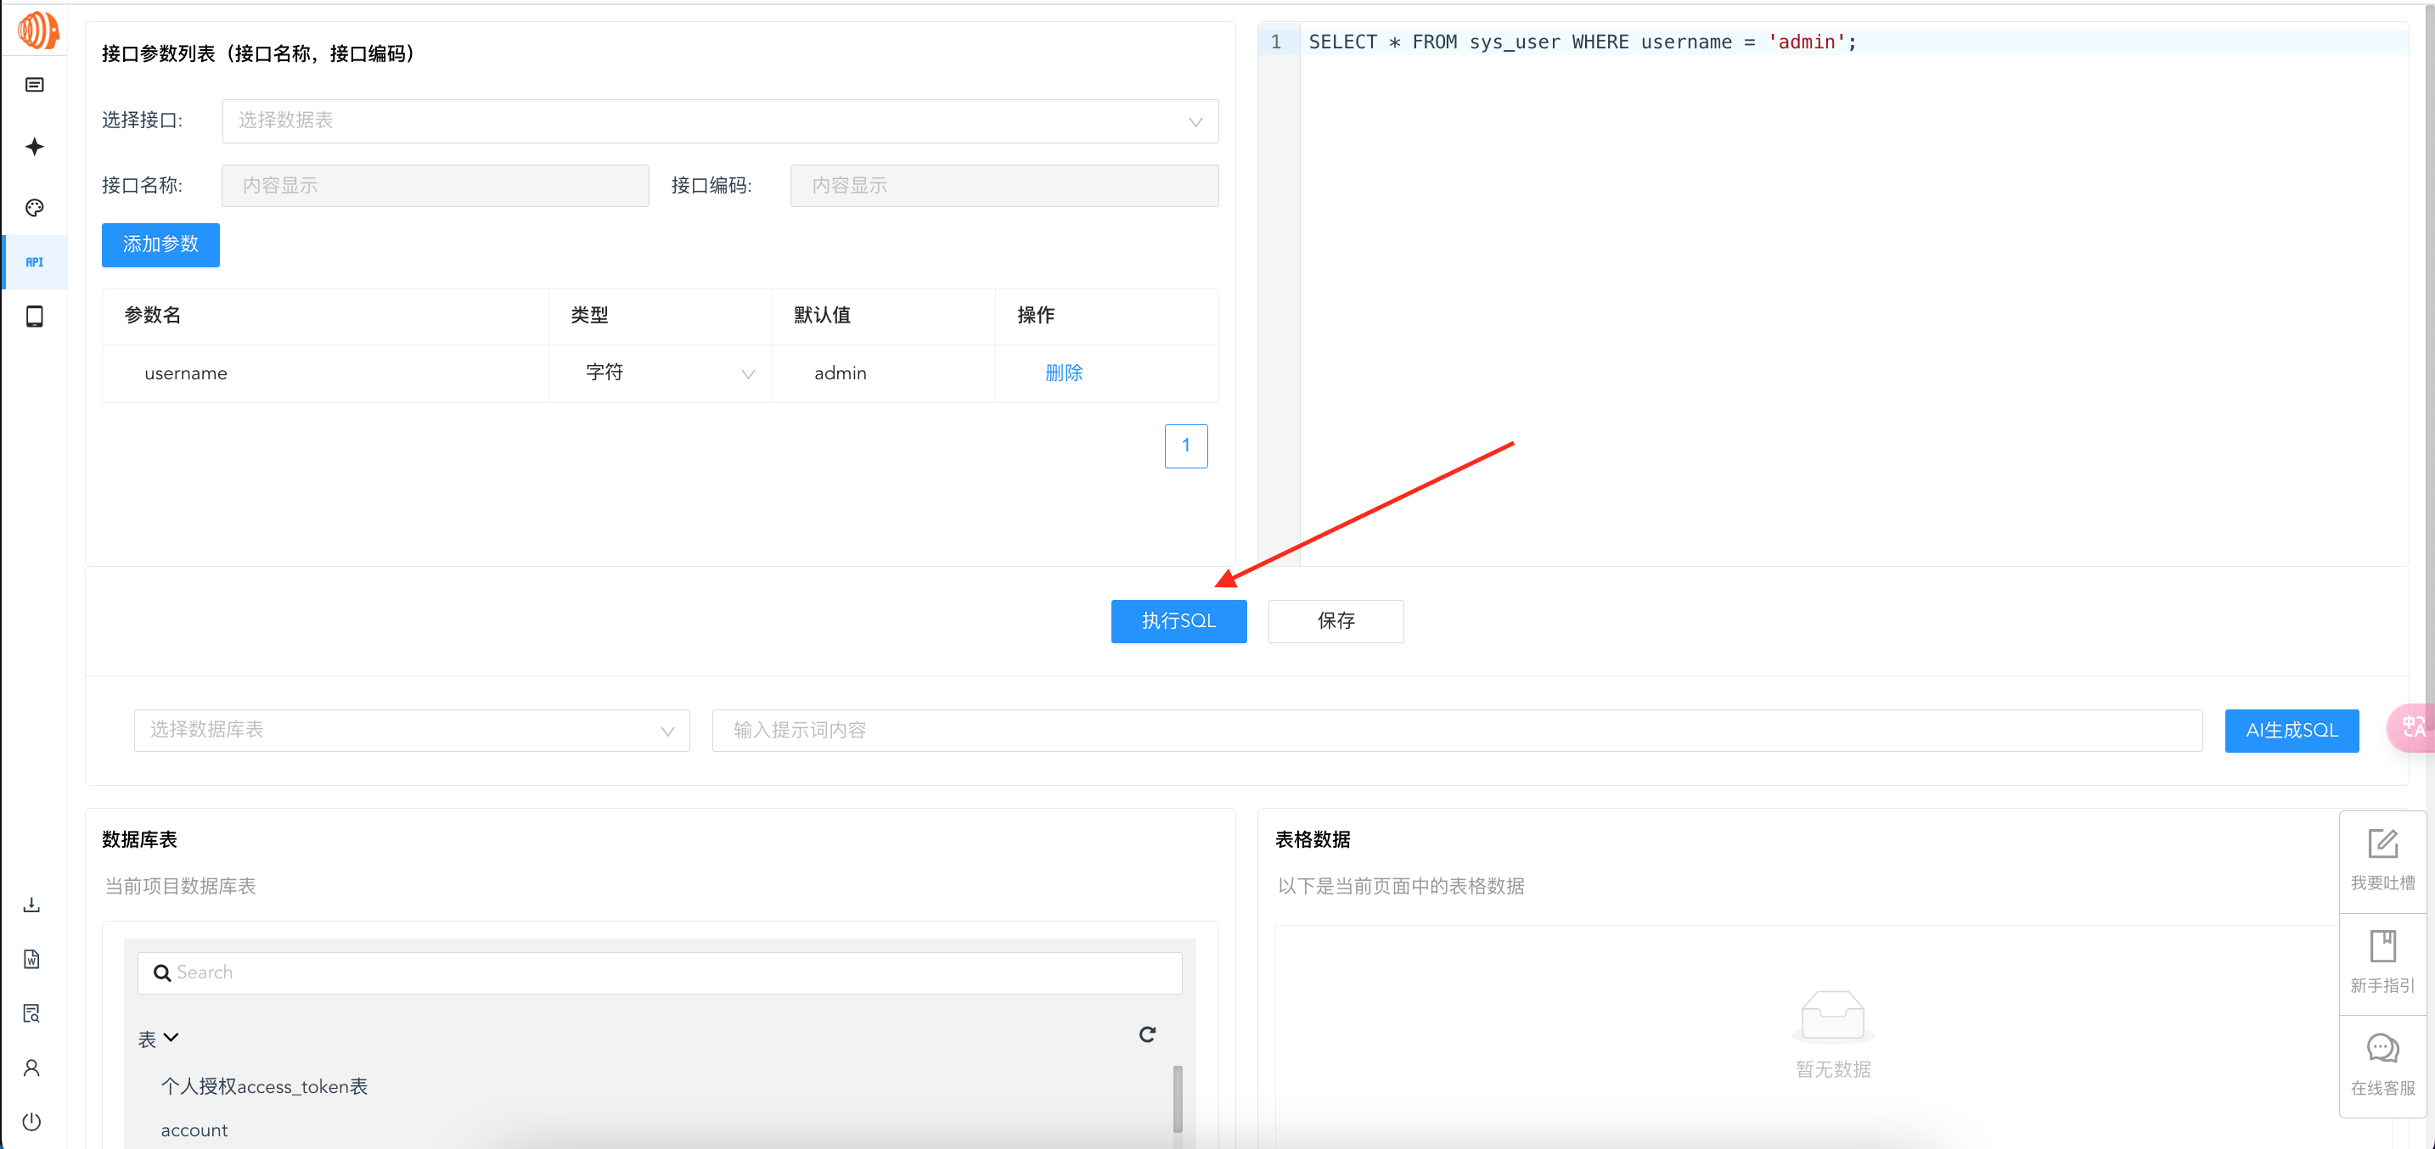Open the user profile icon in sidebar
The height and width of the screenshot is (1149, 2435).
point(32,1068)
